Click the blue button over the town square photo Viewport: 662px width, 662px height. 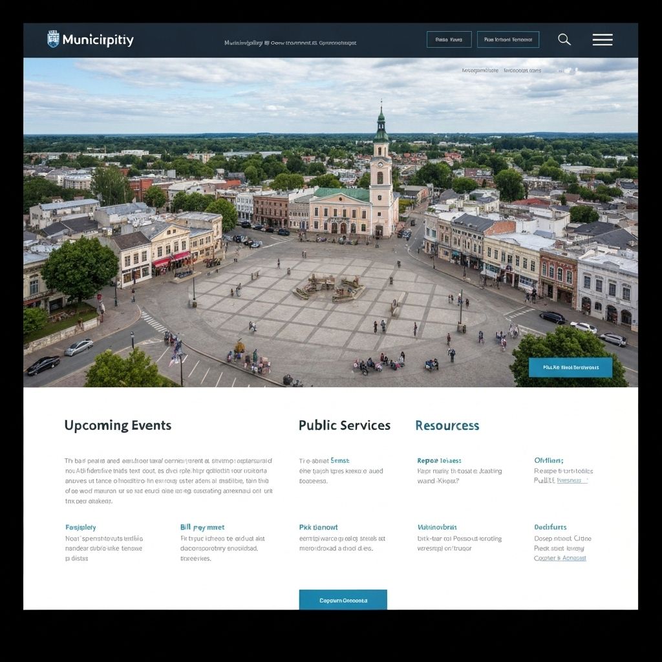pyautogui.click(x=570, y=367)
